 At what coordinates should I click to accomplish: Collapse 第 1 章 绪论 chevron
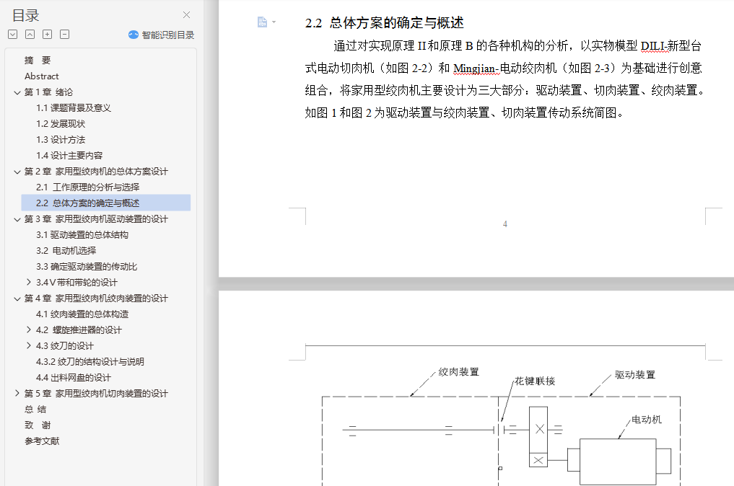point(17,92)
